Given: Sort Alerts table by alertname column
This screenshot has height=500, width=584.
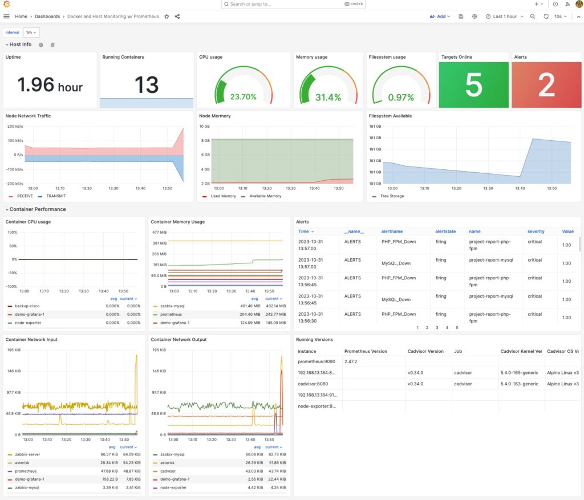Looking at the screenshot, I should tap(392, 231).
